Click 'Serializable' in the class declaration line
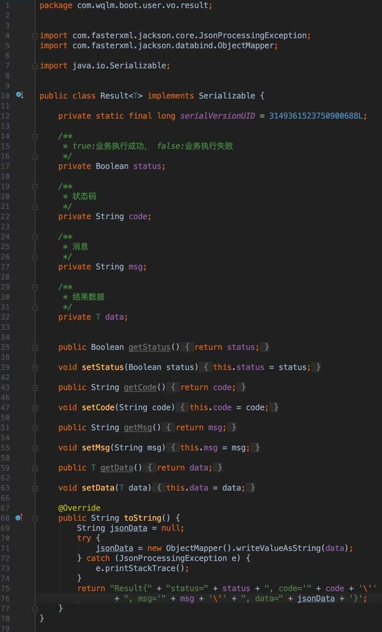The image size is (382, 632). pos(227,95)
